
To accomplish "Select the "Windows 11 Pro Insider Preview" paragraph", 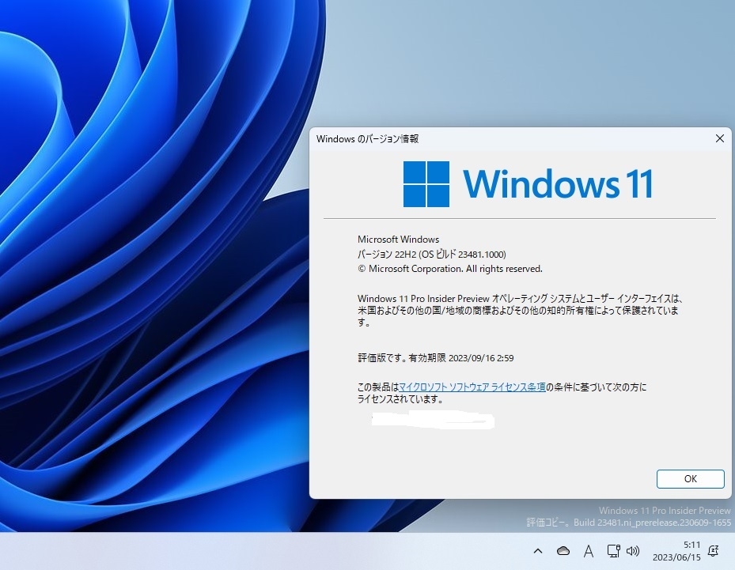I will point(519,310).
